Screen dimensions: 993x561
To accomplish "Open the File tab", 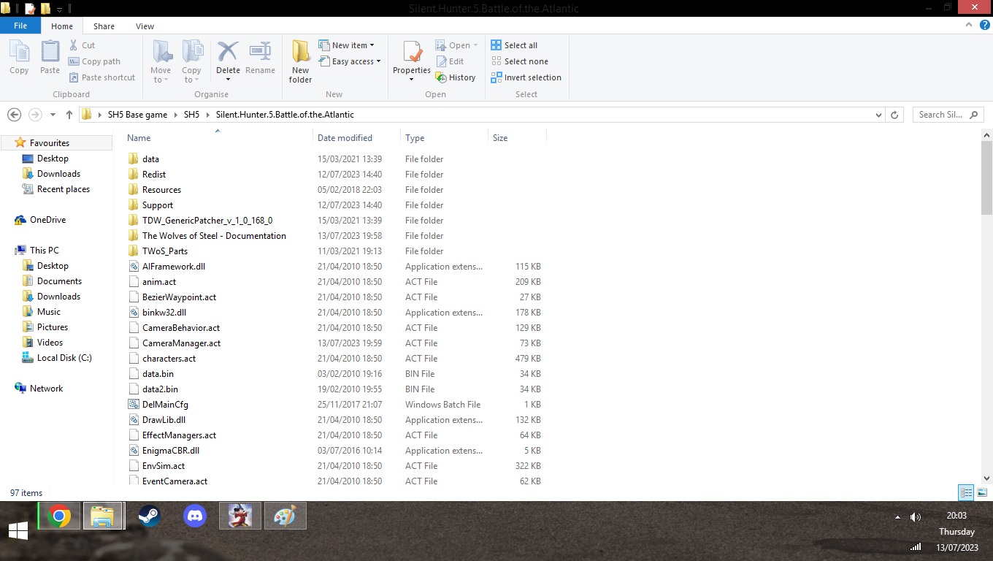I will tap(20, 26).
